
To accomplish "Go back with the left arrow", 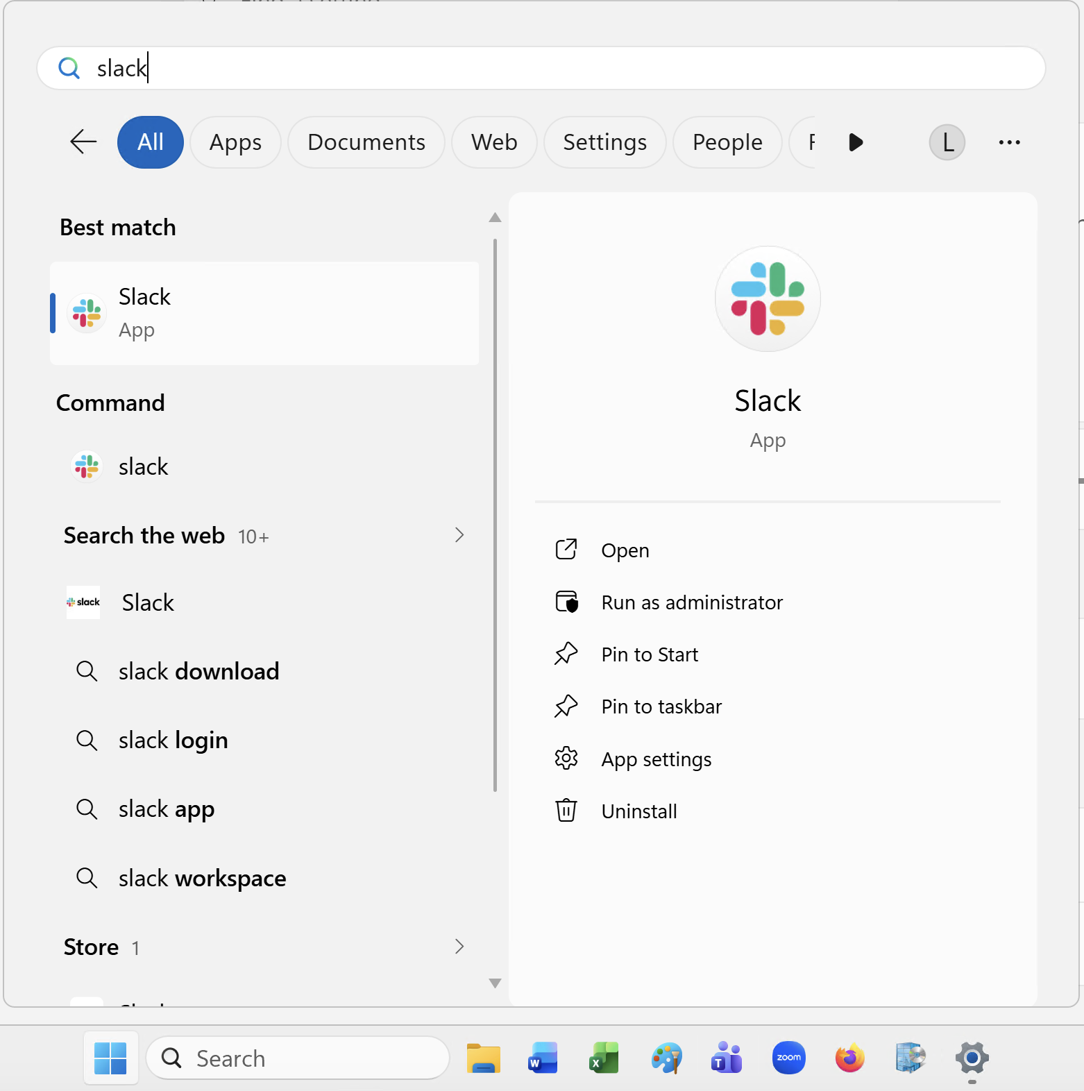I will (x=83, y=142).
